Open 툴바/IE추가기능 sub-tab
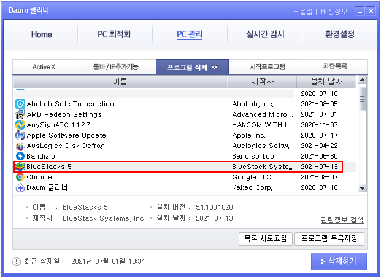 [117, 67]
